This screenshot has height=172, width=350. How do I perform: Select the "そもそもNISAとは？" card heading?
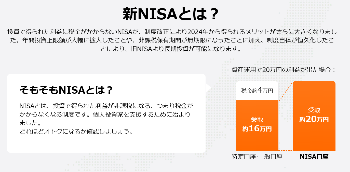[x=66, y=90]
